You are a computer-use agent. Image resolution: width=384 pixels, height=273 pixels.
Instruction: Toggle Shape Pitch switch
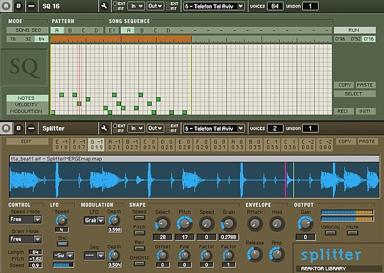point(140,233)
